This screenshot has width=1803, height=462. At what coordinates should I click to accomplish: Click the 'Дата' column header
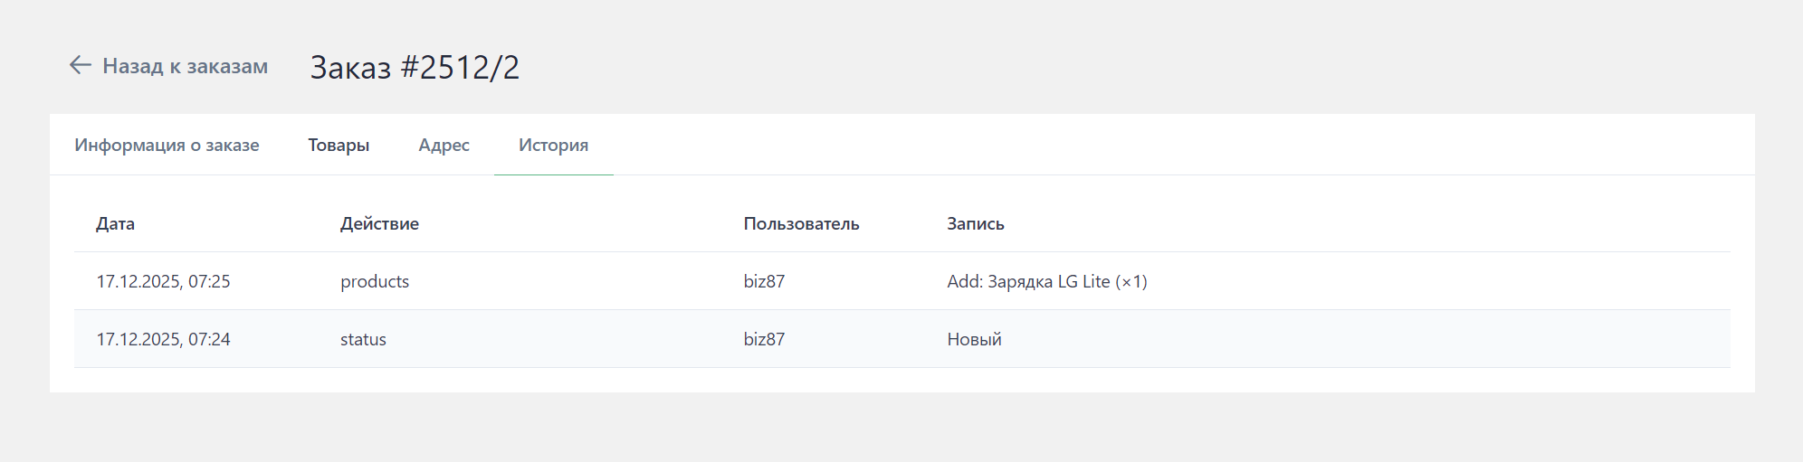tap(116, 223)
